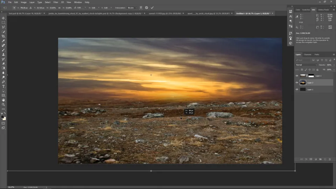This screenshot has width=336, height=189.
Task: Open the Fill dropdown arrow
Action: pos(334,70)
